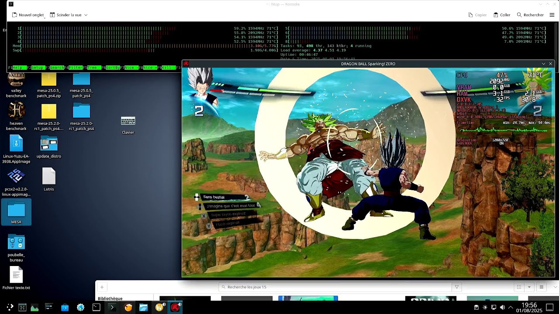The height and width of the screenshot is (314, 559).
Task: Open the clipboard icon in the system tray
Action: click(476, 307)
